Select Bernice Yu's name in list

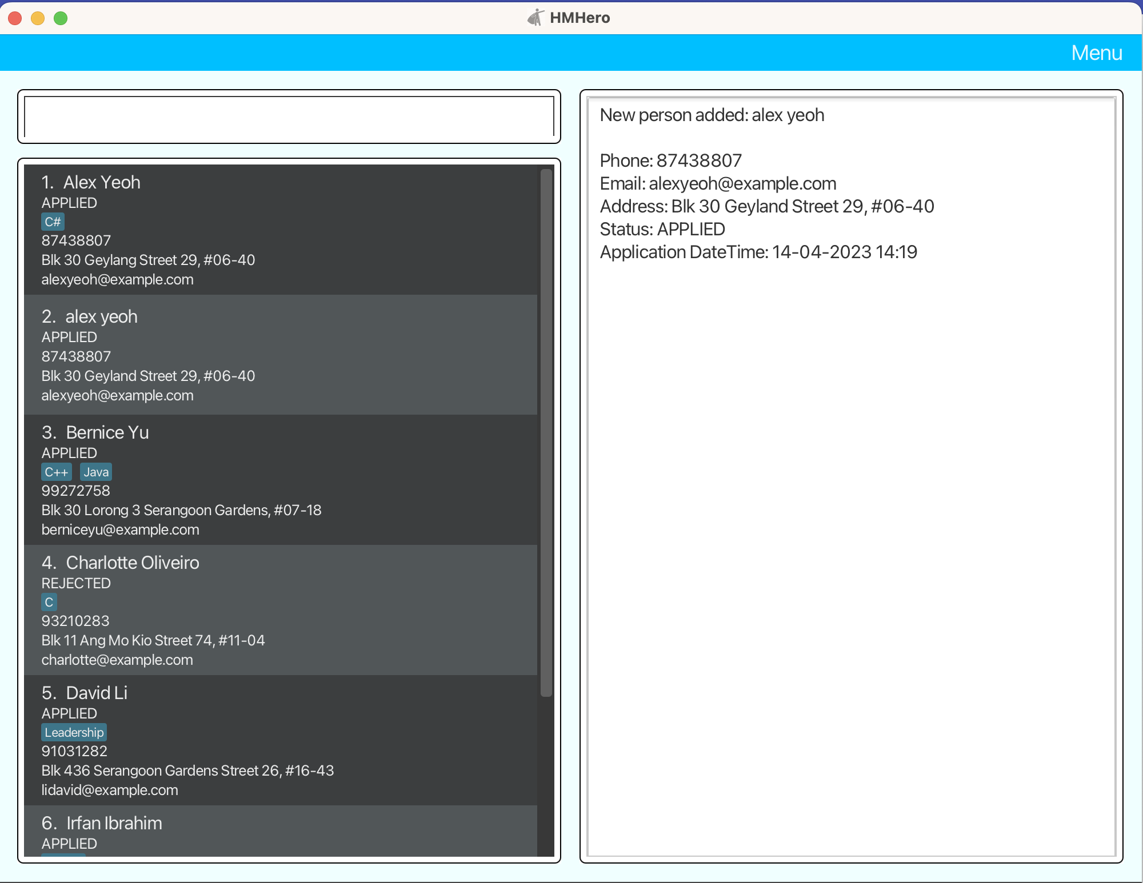(x=107, y=432)
